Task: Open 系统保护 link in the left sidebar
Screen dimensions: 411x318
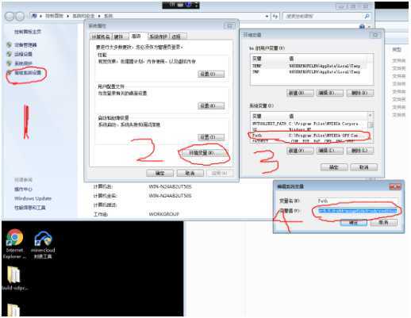Action: (23, 63)
